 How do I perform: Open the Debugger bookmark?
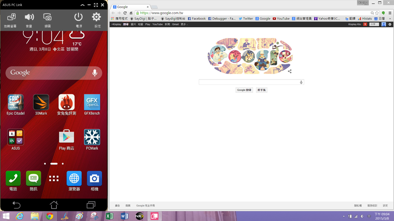click(x=222, y=18)
